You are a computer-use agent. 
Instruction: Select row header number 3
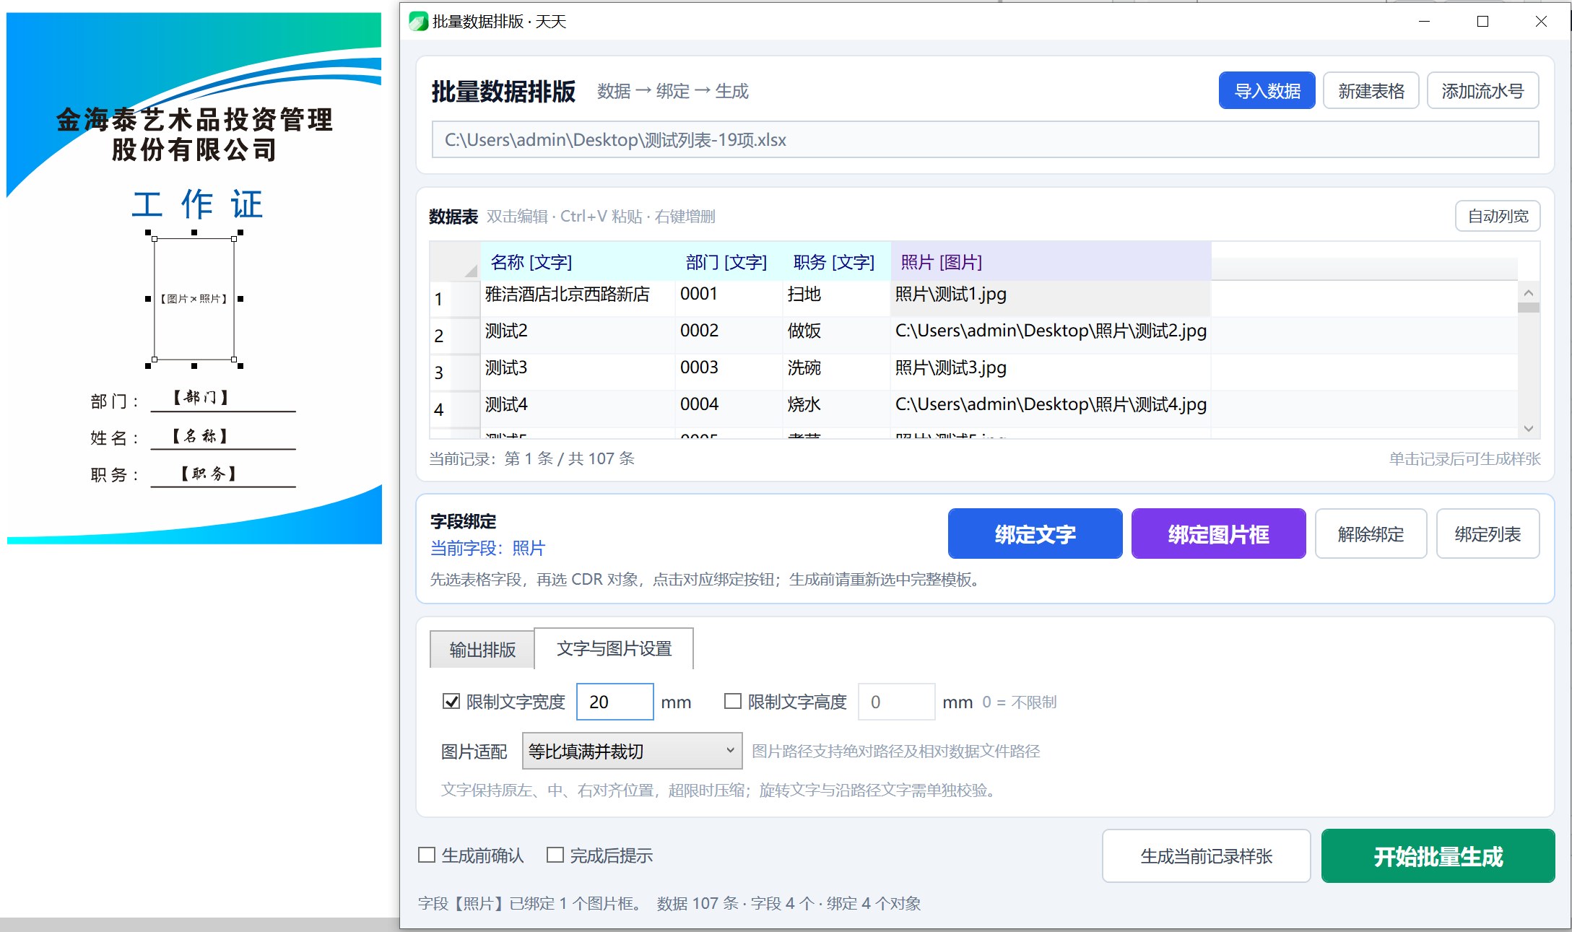click(x=454, y=373)
